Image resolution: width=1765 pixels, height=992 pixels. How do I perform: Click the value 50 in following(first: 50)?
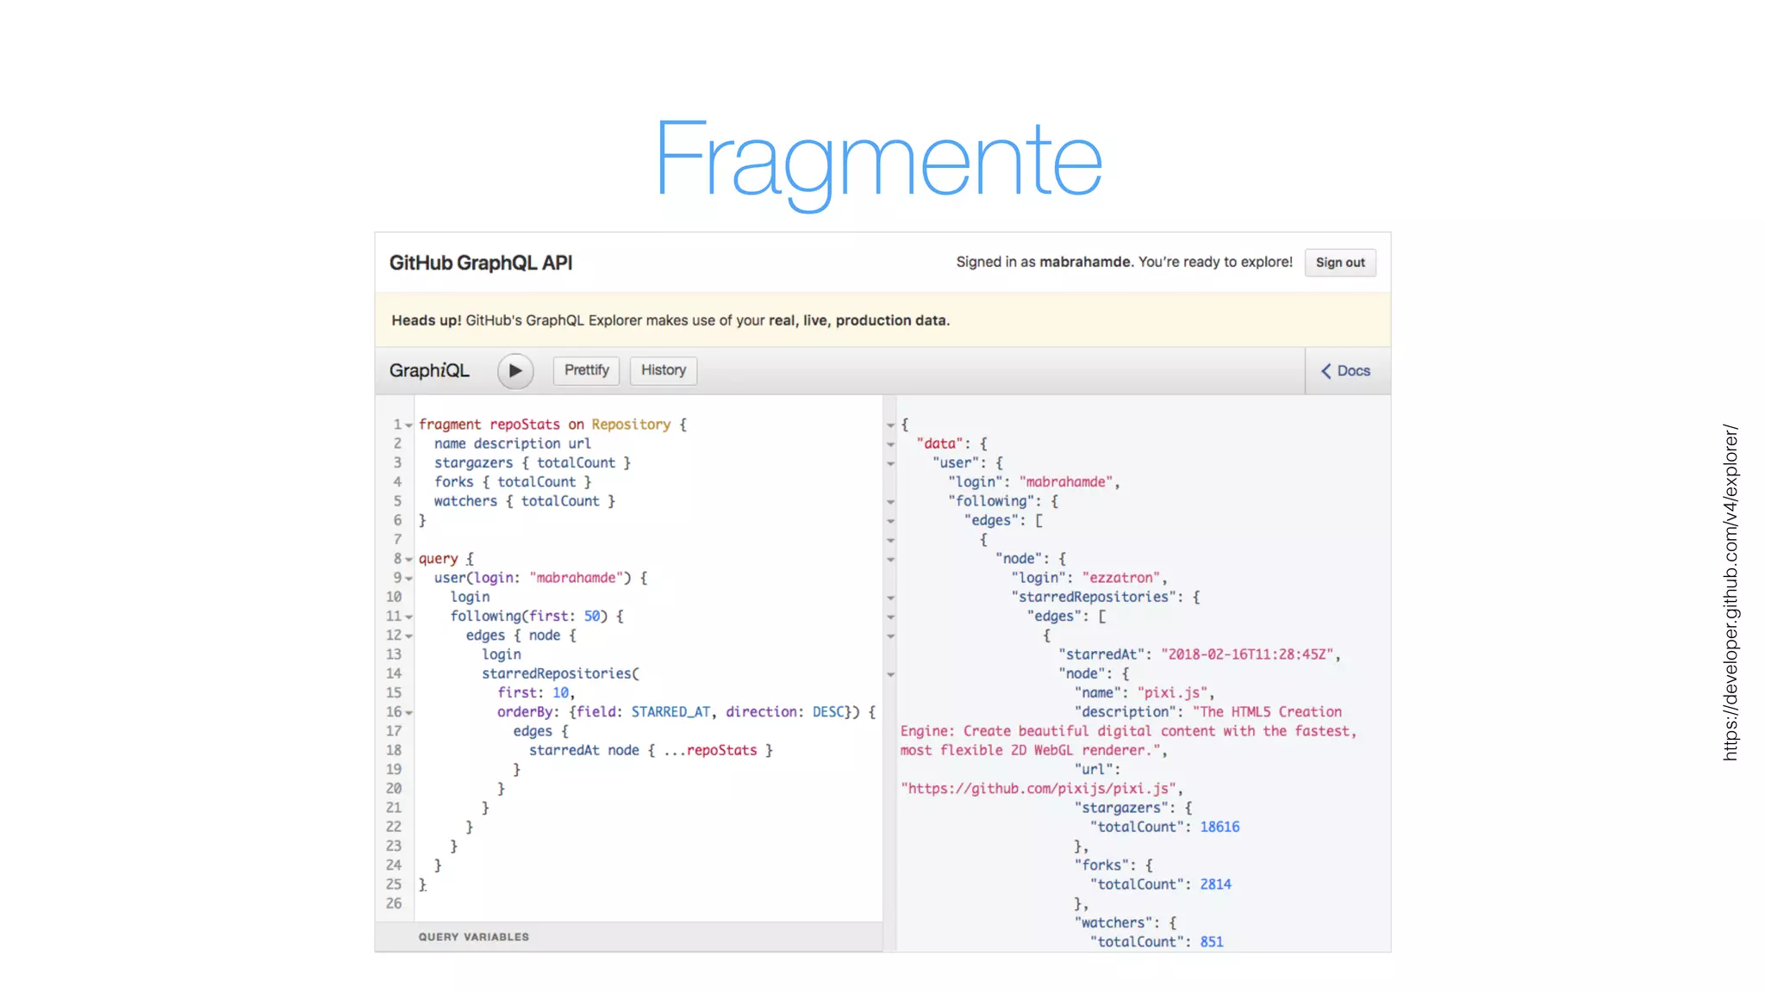point(592,617)
